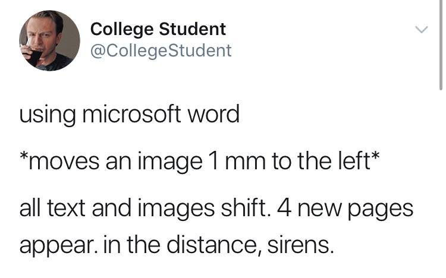This screenshot has width=446, height=278.
Task: Click the College Student display name
Action: point(158,29)
